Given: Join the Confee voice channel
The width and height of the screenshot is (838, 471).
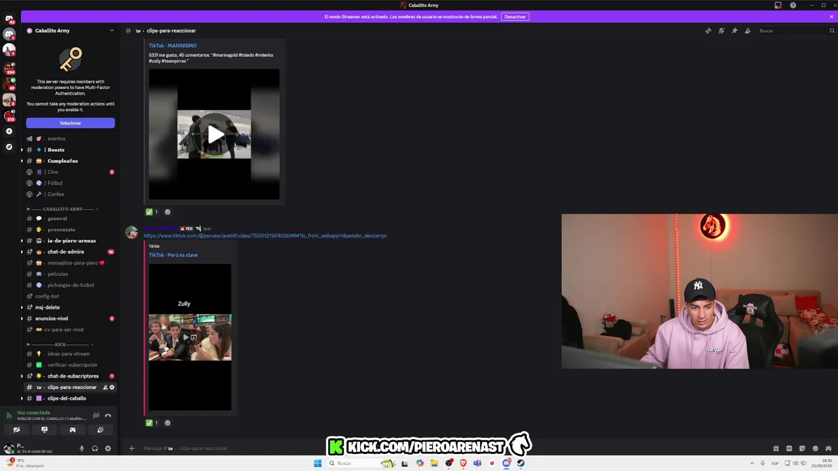Looking at the screenshot, I should pos(70,194).
